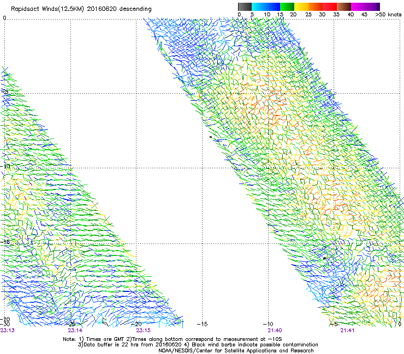Image resolution: width=404 pixels, height=354 pixels.
Task: Select the purple '23:15' time label
Action: [143, 331]
